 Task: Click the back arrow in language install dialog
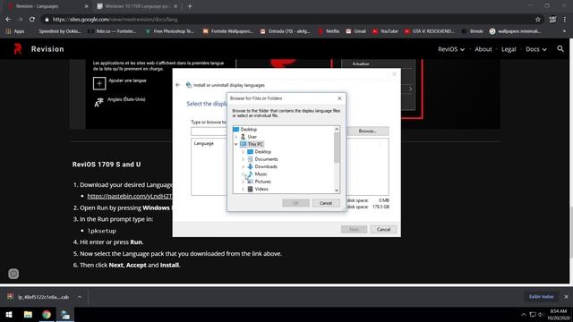point(178,85)
